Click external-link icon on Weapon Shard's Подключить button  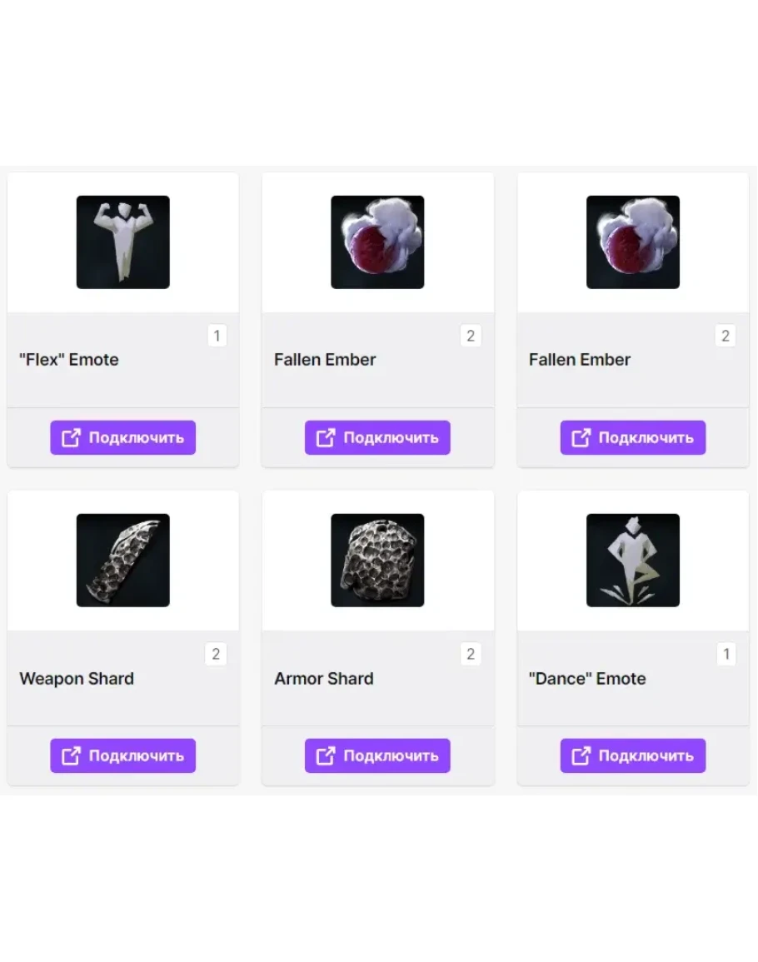point(72,756)
